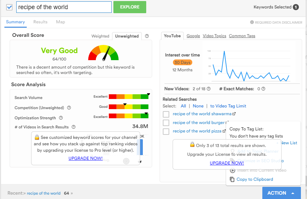Click help icon next to New Videos count
The height and width of the screenshot is (199, 307).
point(209,89)
